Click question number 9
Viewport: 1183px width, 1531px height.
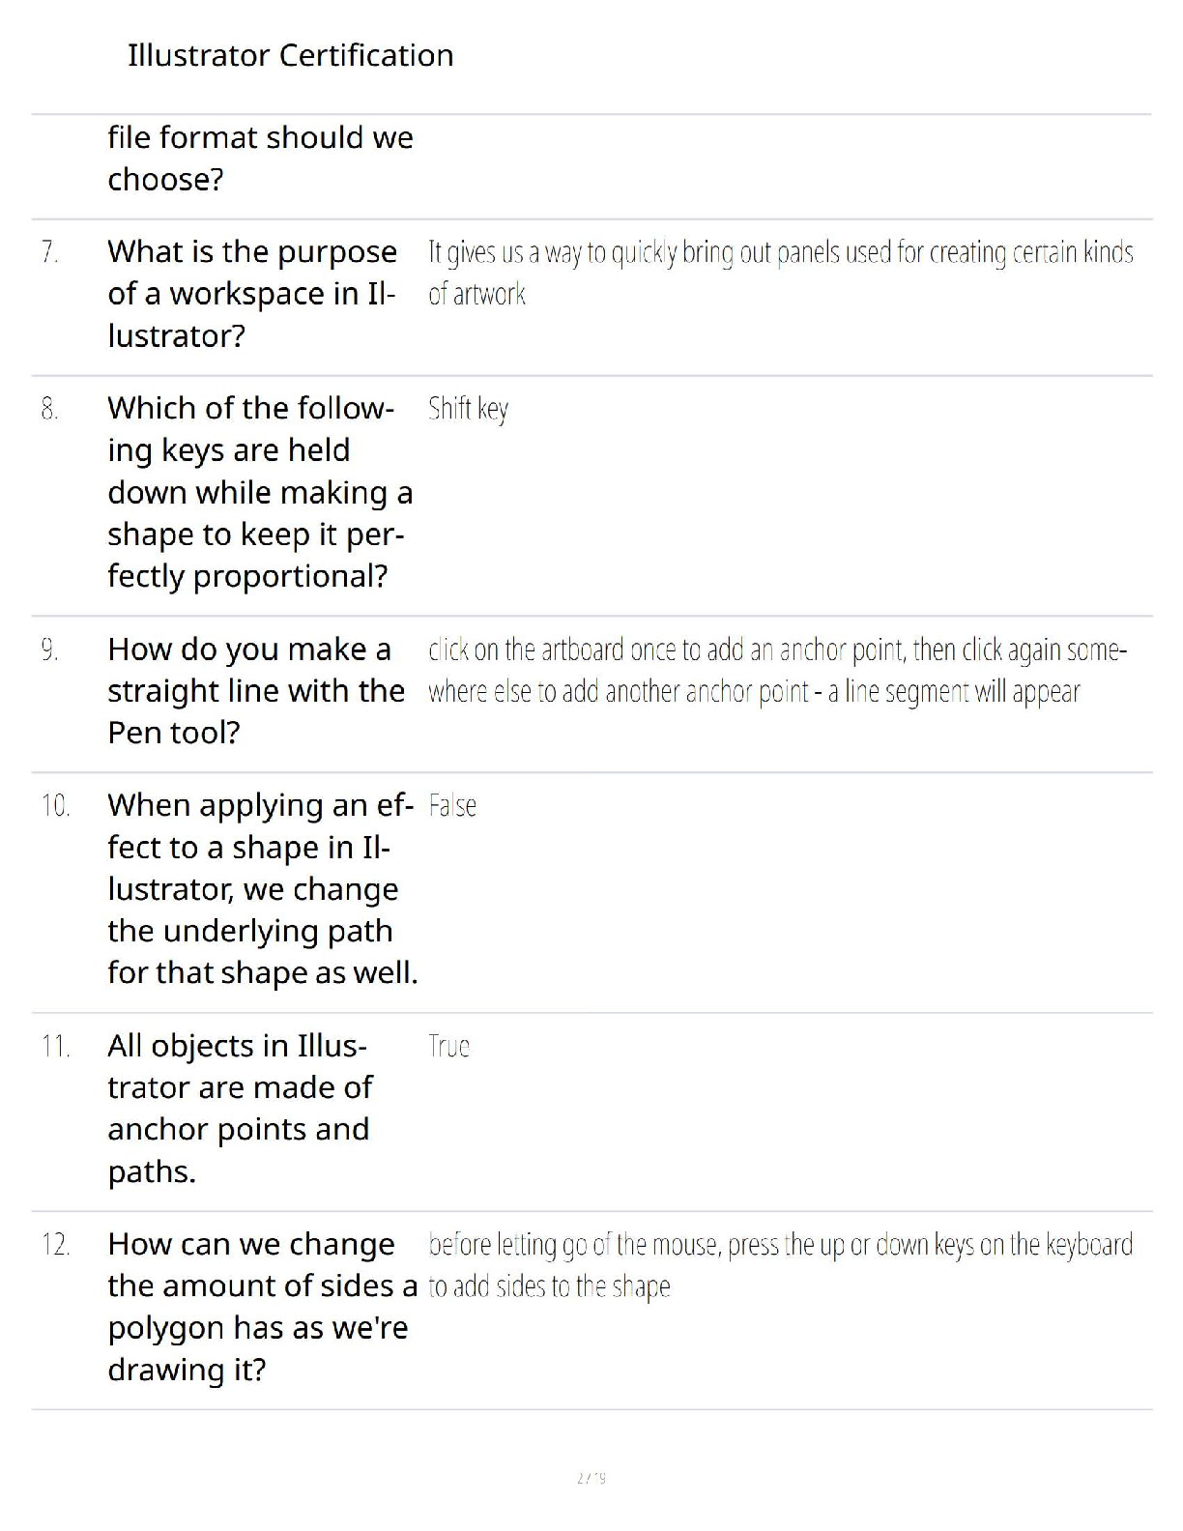(50, 650)
